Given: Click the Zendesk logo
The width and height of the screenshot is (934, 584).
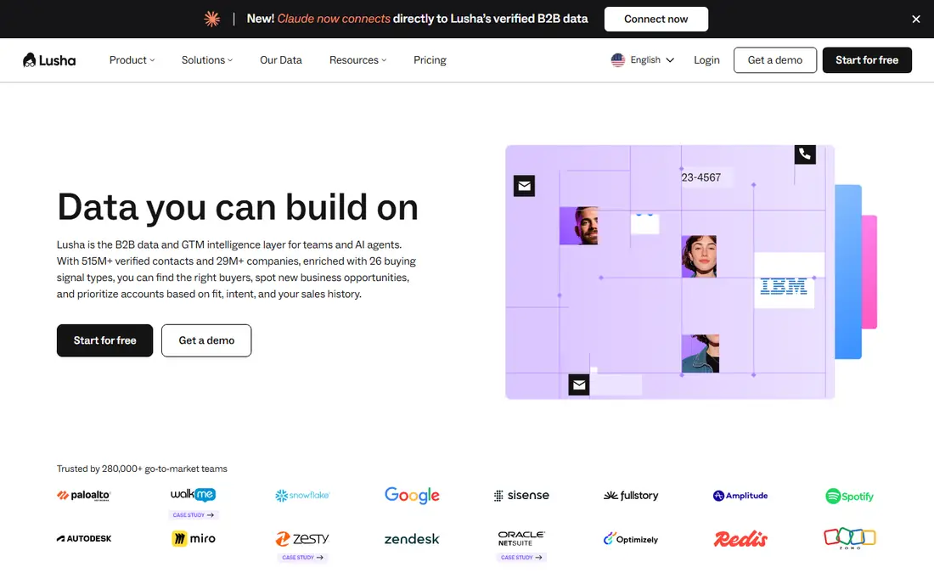Looking at the screenshot, I should point(412,539).
